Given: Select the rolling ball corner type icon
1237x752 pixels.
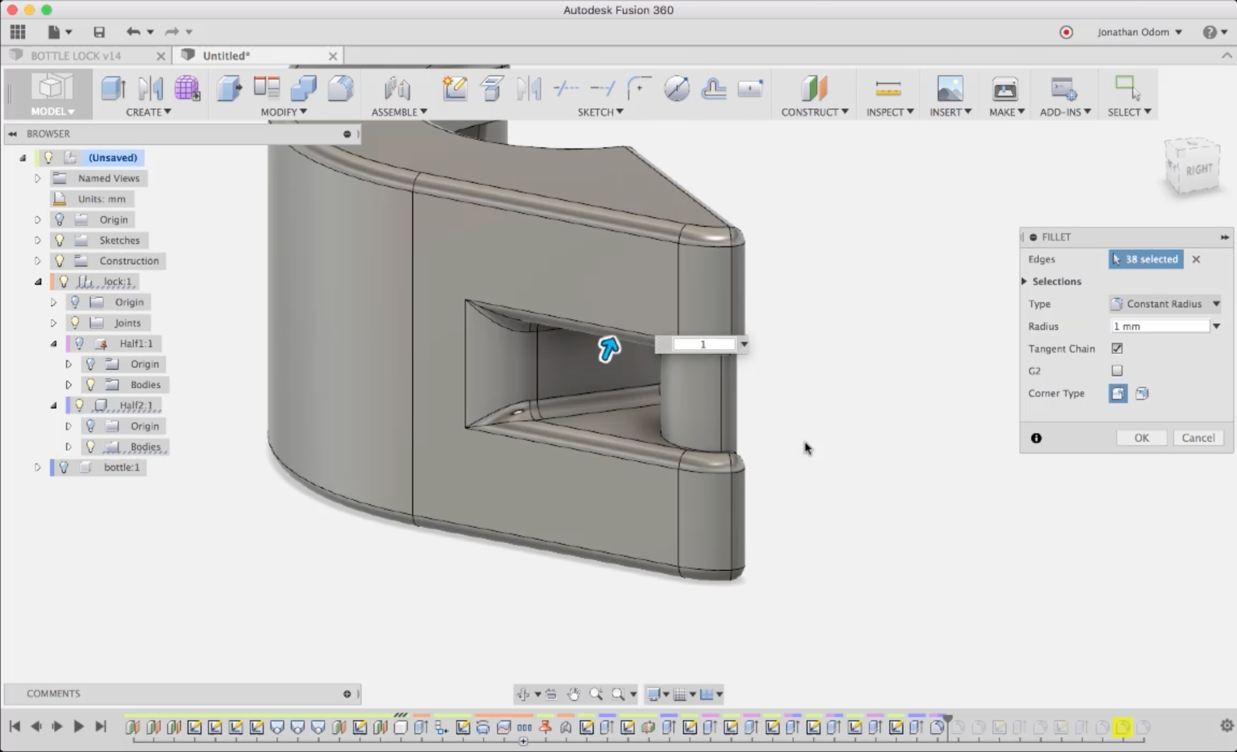Looking at the screenshot, I should tap(1118, 393).
